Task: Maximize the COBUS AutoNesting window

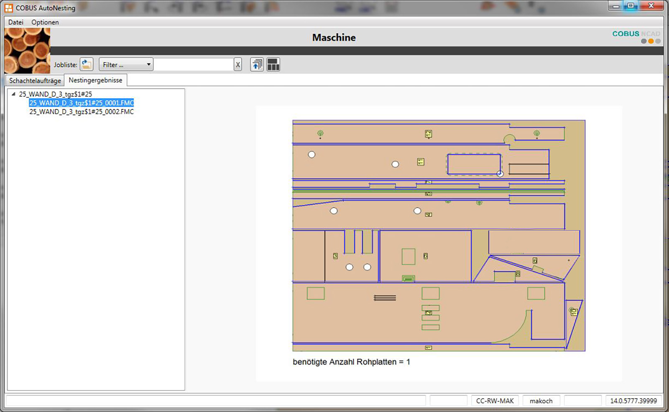Action: [631, 6]
